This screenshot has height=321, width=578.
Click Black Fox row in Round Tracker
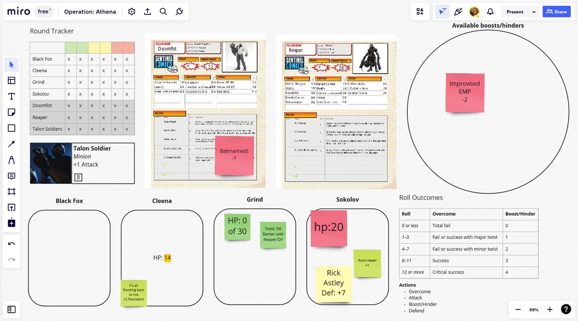pyautogui.click(x=82, y=59)
